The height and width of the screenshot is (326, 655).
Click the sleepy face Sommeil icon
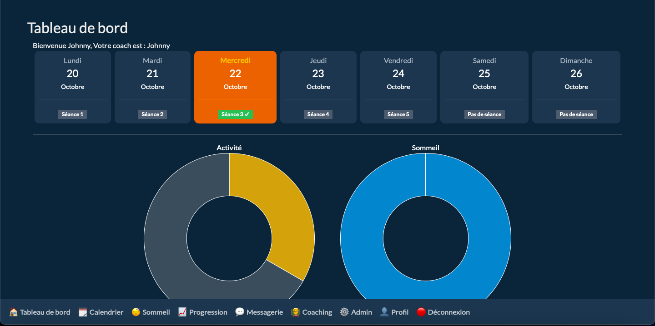coord(136,312)
